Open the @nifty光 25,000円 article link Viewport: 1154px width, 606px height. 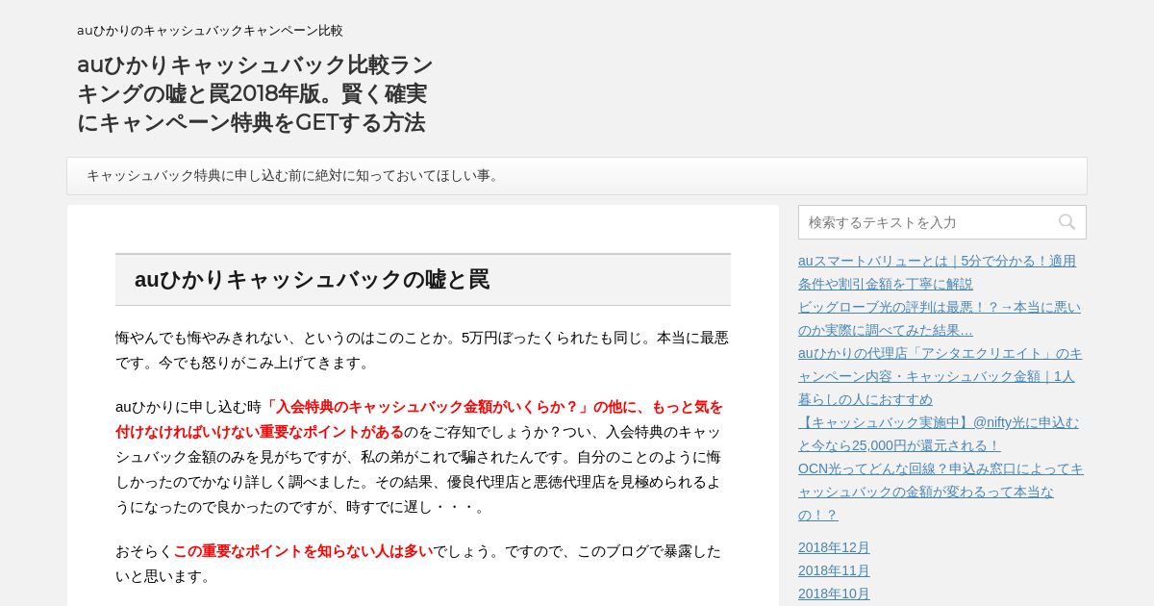[939, 434]
